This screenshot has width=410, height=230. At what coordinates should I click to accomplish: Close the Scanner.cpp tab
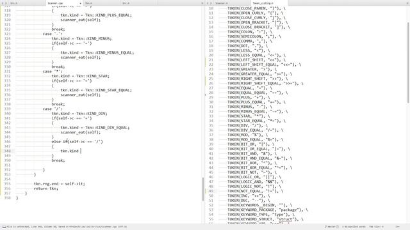click(80, 3)
